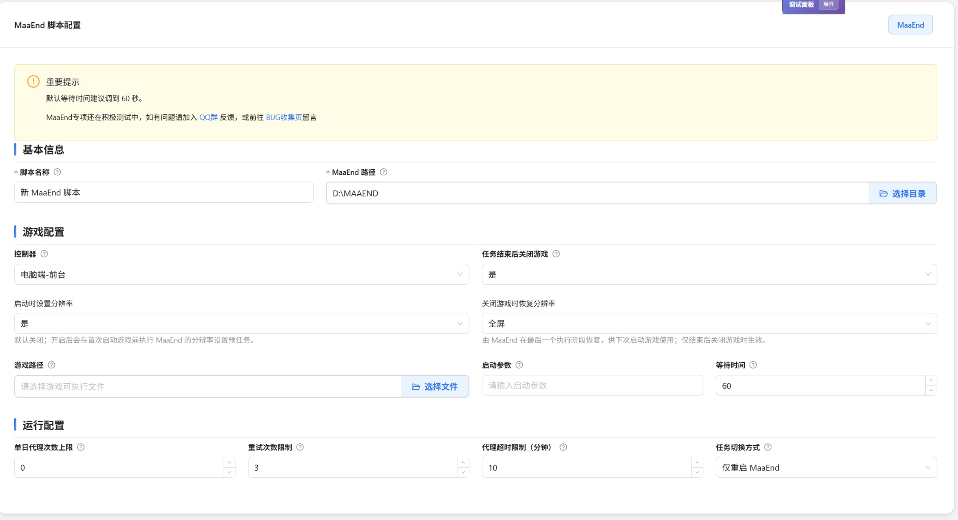958x520 pixels.
Task: Decrease 代理超时限制 with down arrow
Action: click(697, 473)
